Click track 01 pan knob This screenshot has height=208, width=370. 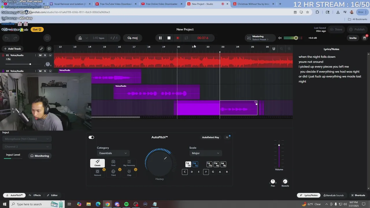tap(48, 64)
